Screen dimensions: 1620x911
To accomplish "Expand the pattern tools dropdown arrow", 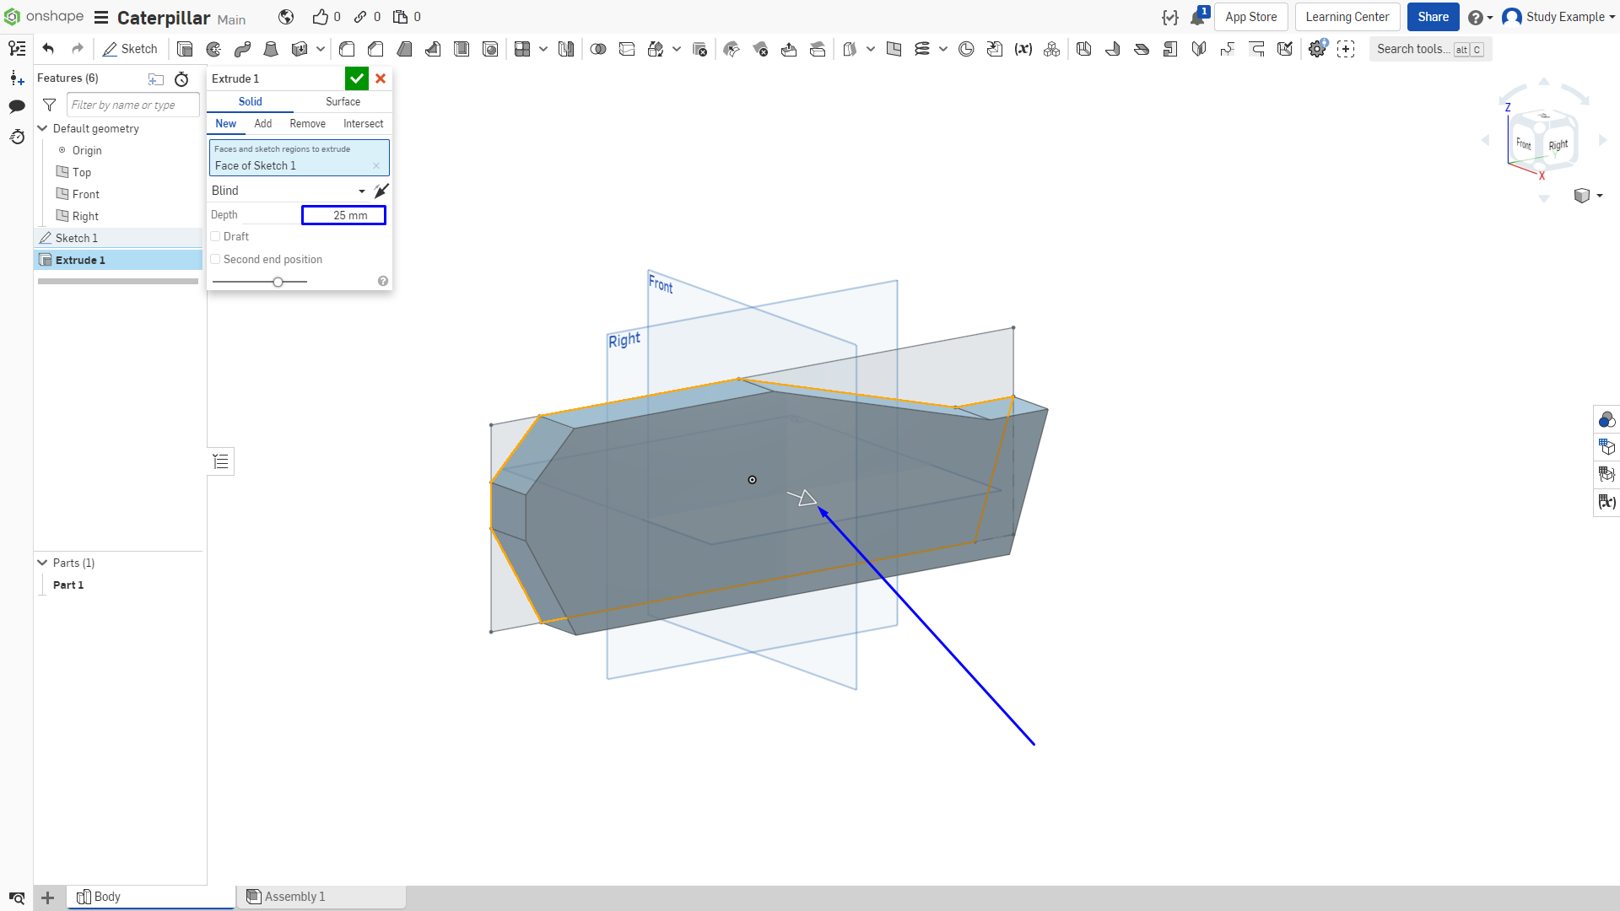I will point(543,49).
